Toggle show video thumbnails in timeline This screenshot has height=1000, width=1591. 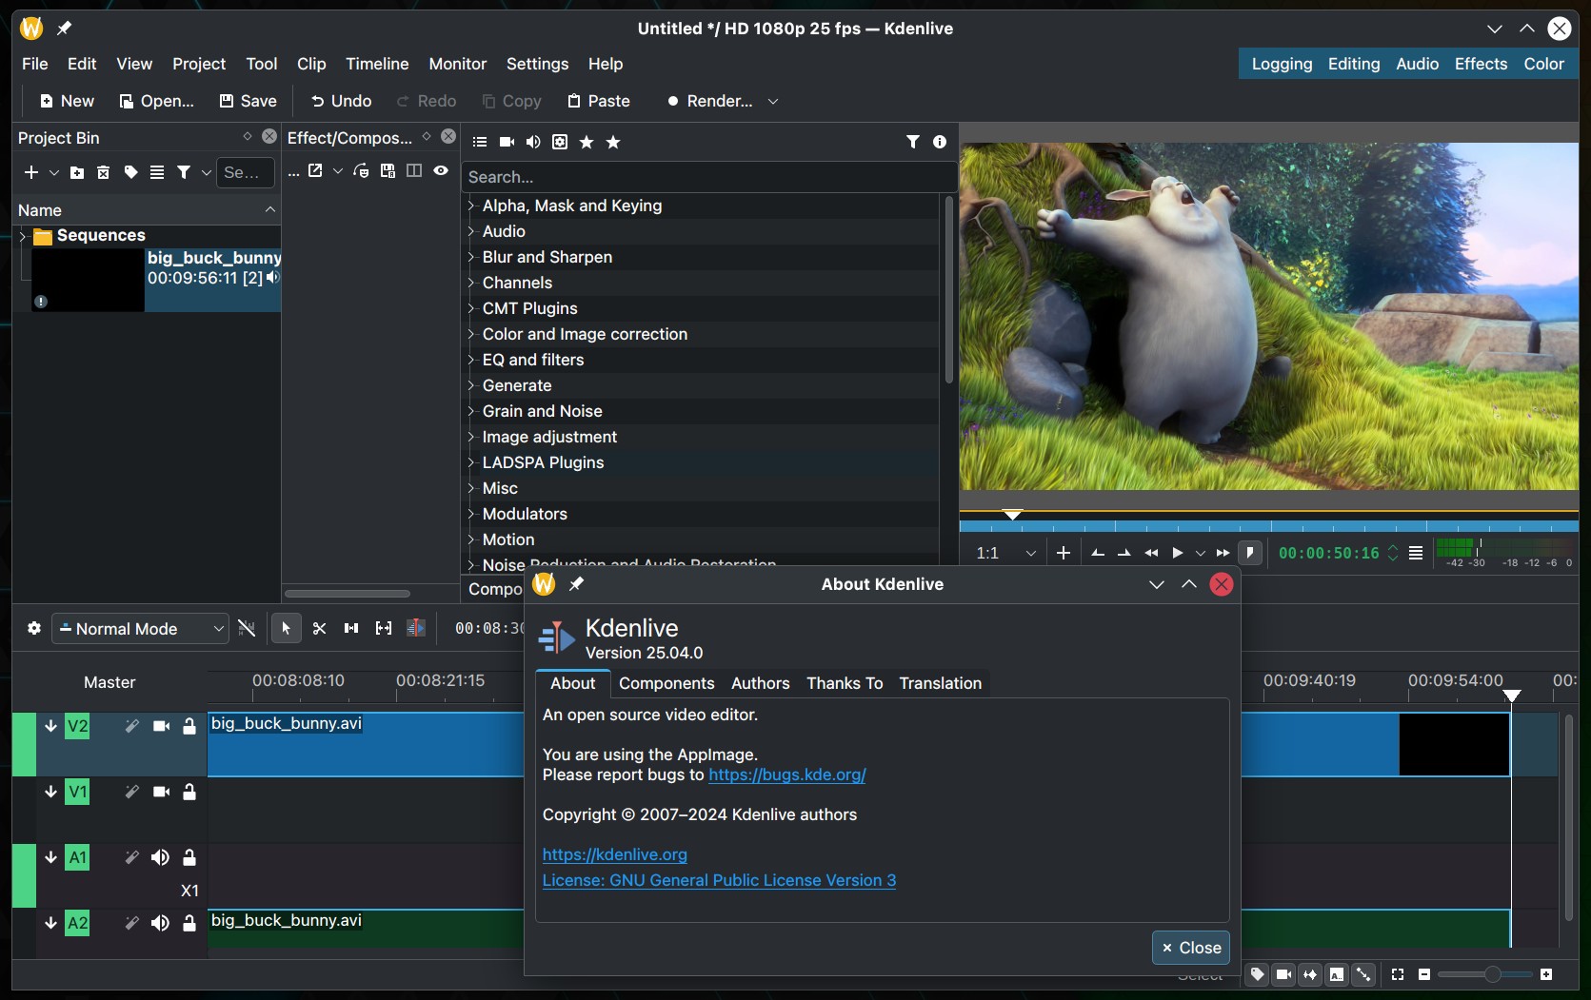pos(1283,974)
